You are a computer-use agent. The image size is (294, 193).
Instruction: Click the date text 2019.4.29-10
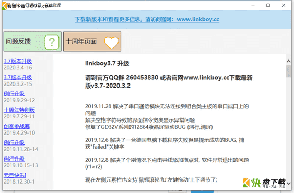(x=19, y=133)
